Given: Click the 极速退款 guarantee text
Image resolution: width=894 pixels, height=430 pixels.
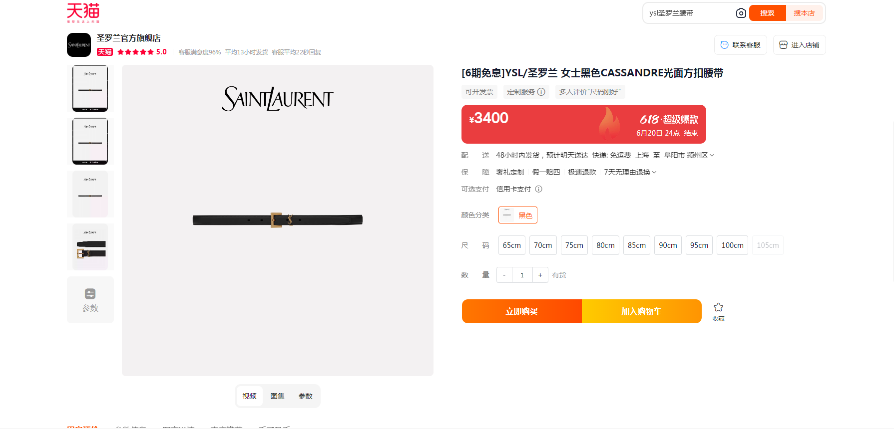Looking at the screenshot, I should [582, 172].
